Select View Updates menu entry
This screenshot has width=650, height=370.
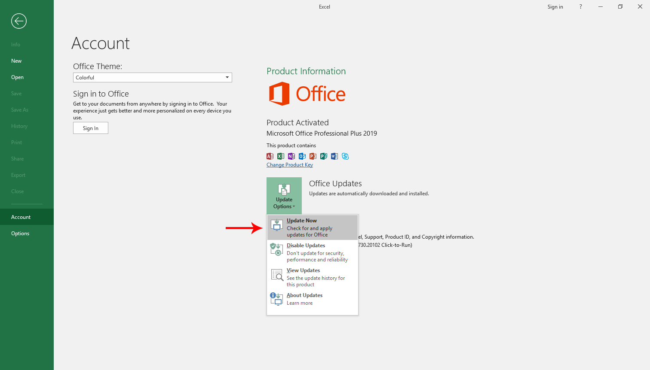[313, 277]
